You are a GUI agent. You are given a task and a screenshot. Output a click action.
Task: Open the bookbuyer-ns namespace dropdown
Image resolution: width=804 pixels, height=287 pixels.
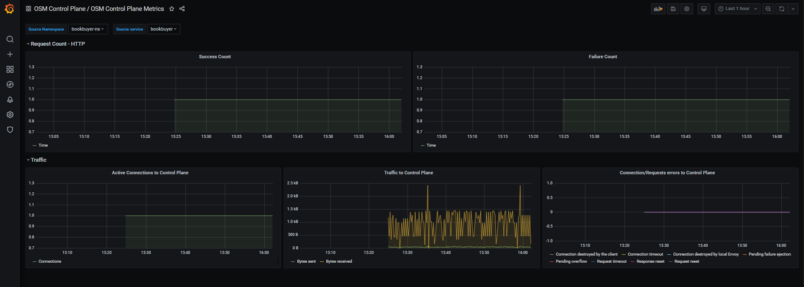(88, 29)
